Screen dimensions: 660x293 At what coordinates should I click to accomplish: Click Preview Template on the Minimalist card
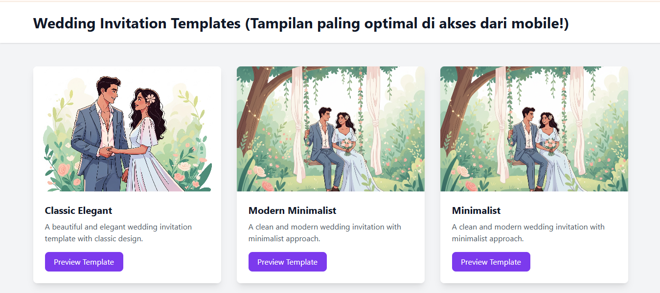491,262
